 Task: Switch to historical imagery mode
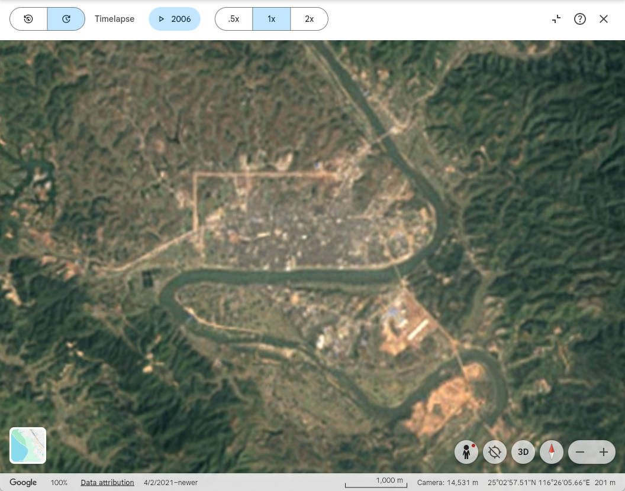(28, 19)
